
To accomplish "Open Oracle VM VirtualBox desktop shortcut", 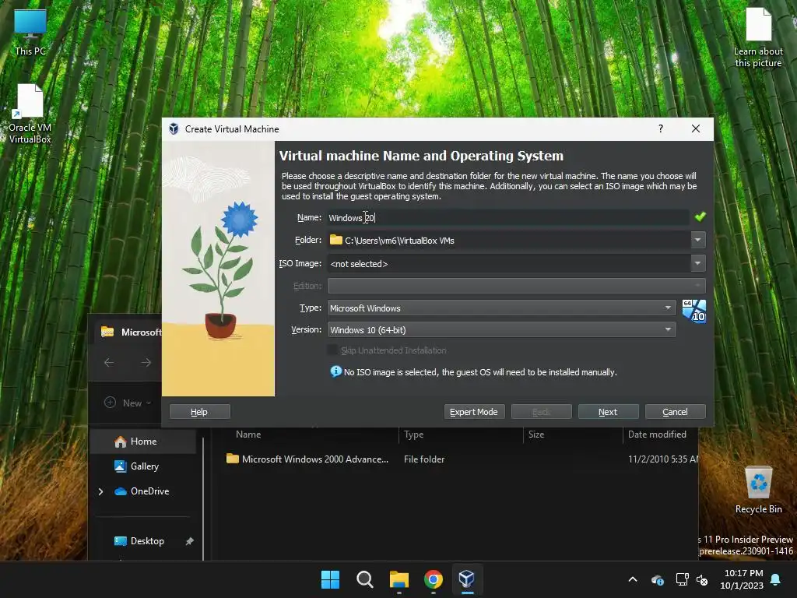I will (30, 114).
